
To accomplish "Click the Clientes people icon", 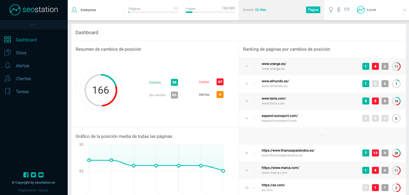I will [x=8, y=78].
